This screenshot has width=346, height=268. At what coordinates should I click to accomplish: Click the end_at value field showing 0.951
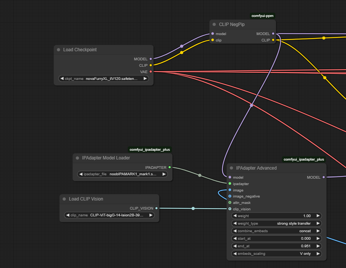(x=276, y=246)
